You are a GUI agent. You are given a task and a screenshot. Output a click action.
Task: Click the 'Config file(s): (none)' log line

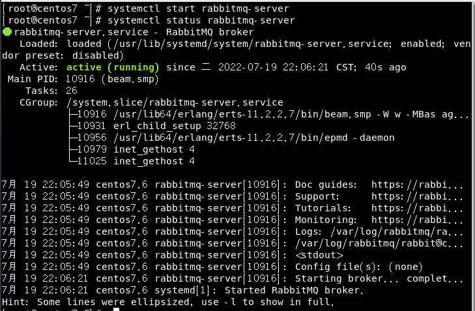point(212,267)
